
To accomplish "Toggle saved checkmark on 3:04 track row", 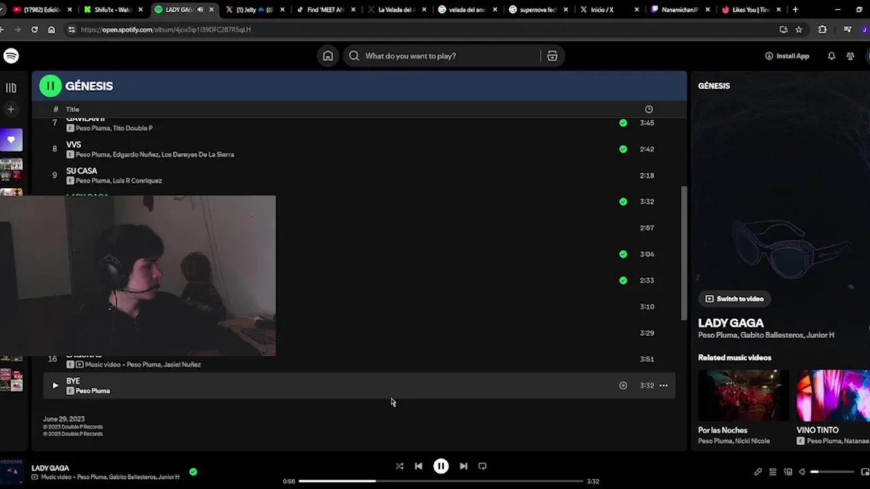I will 623,254.
